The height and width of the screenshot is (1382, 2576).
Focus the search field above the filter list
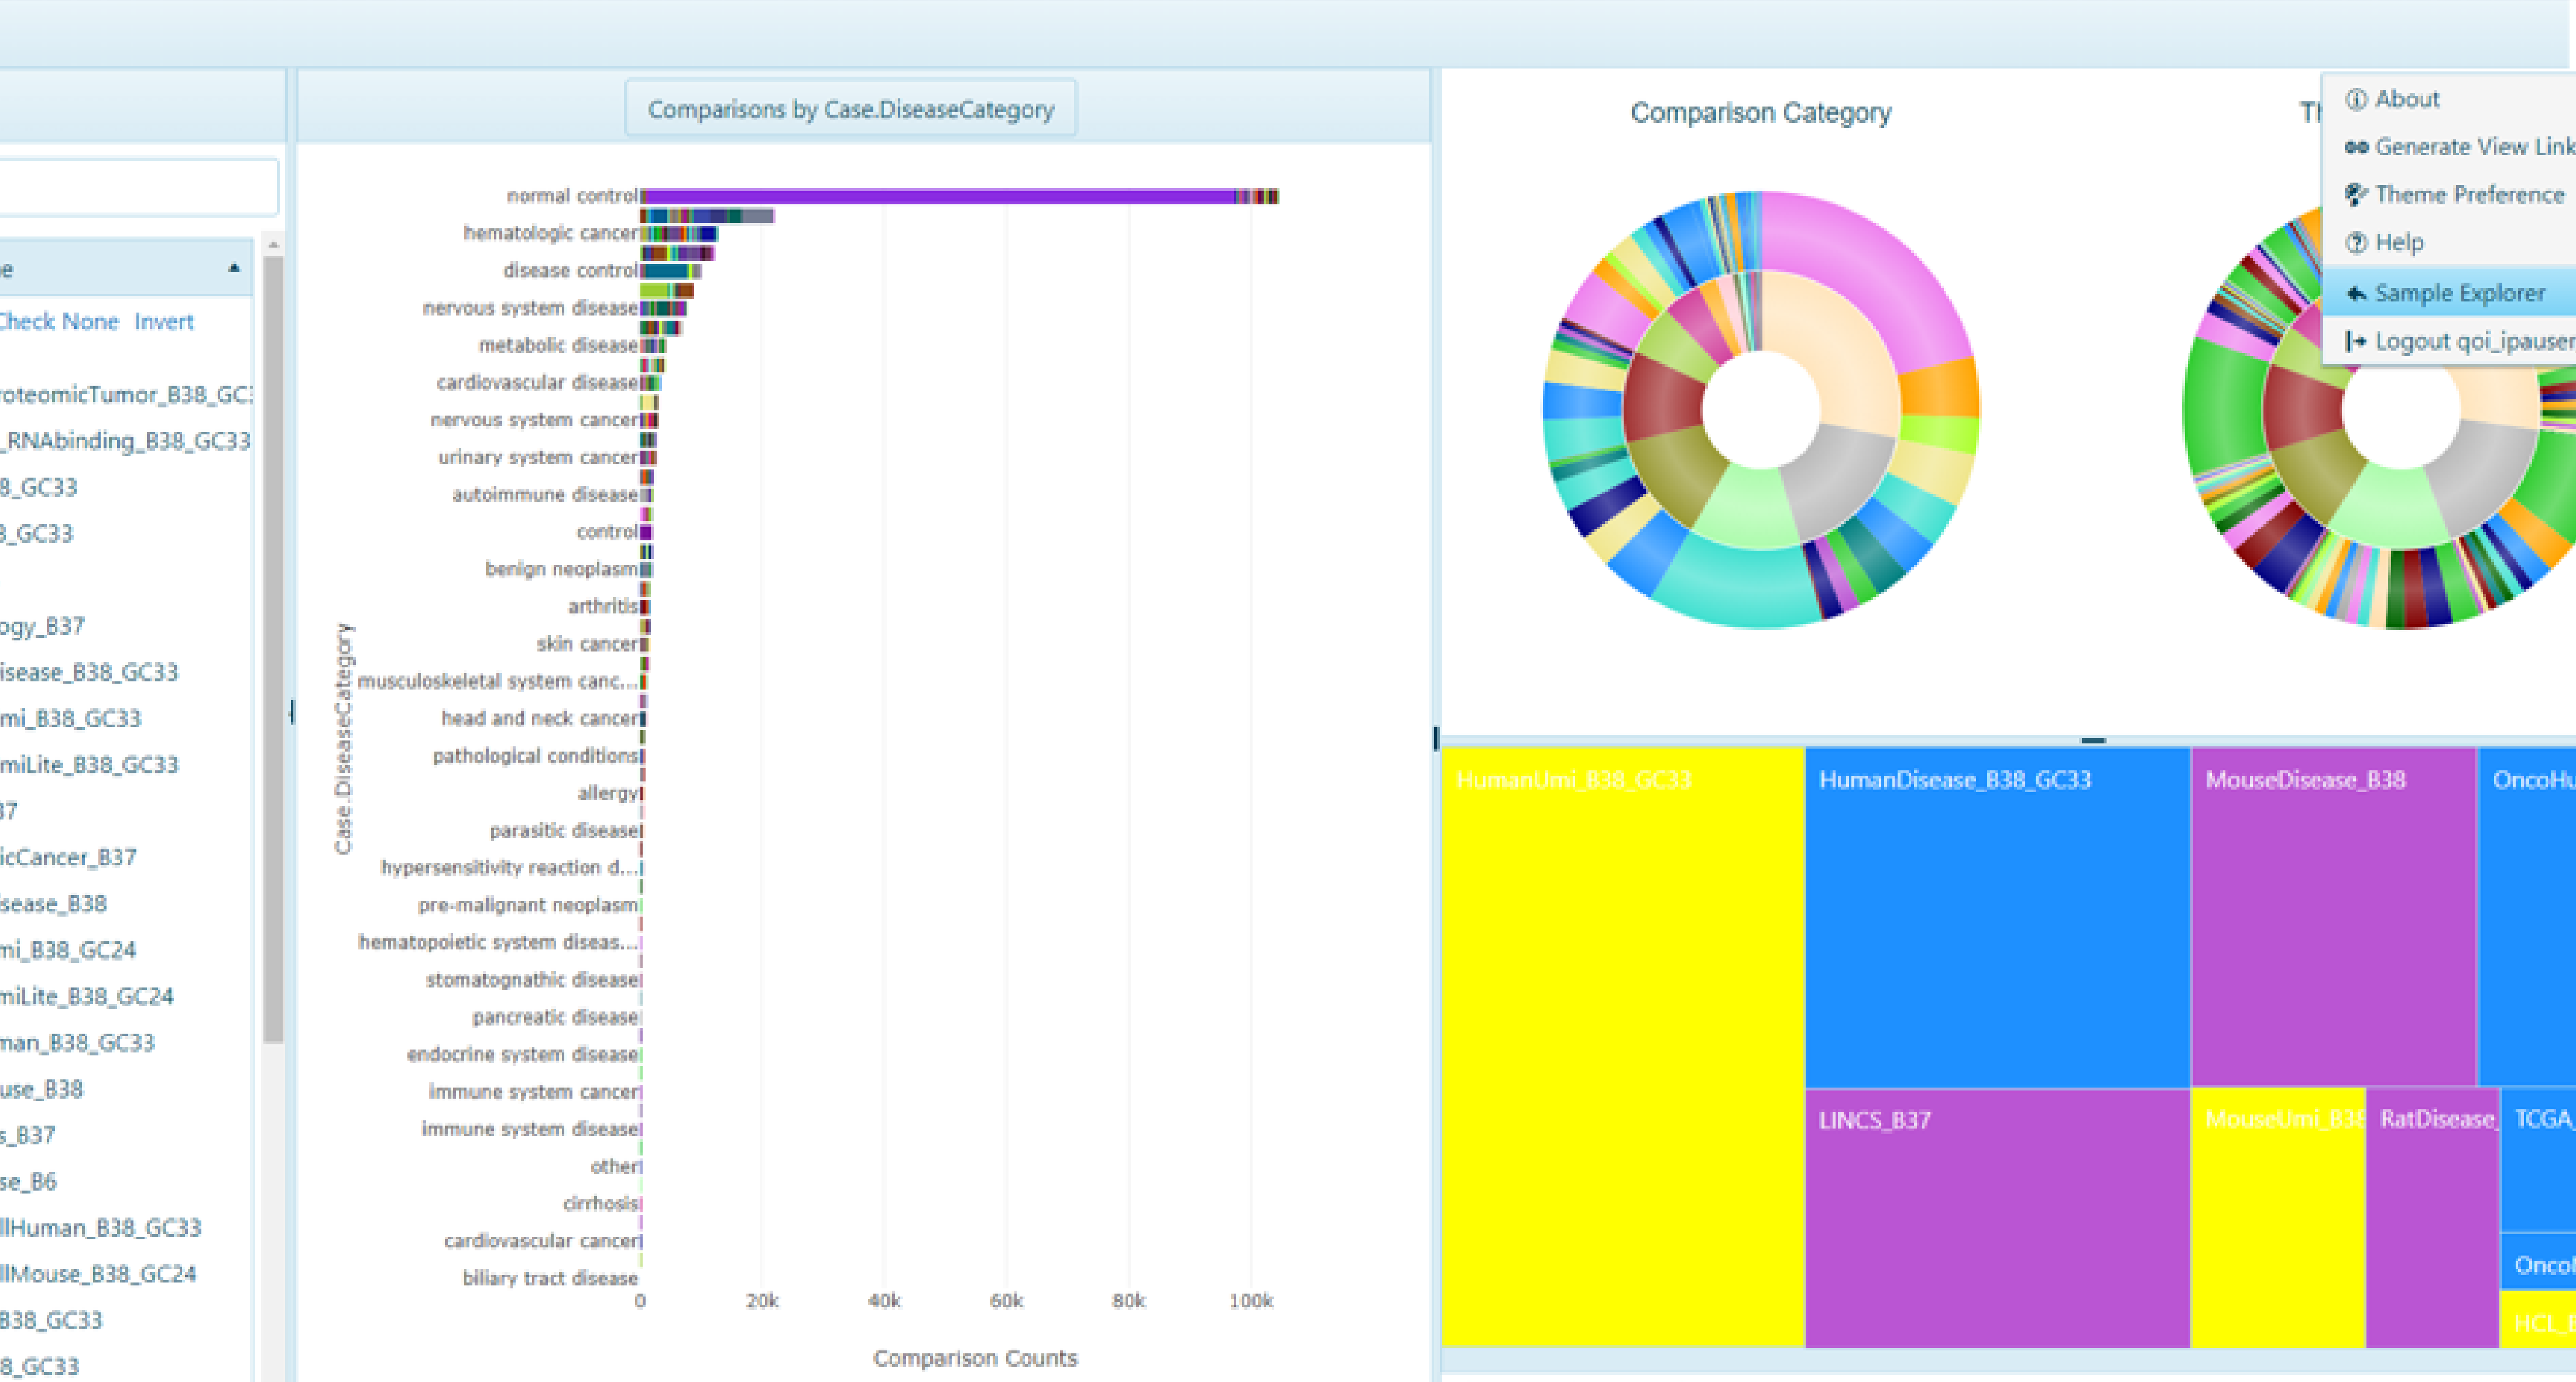coord(138,187)
